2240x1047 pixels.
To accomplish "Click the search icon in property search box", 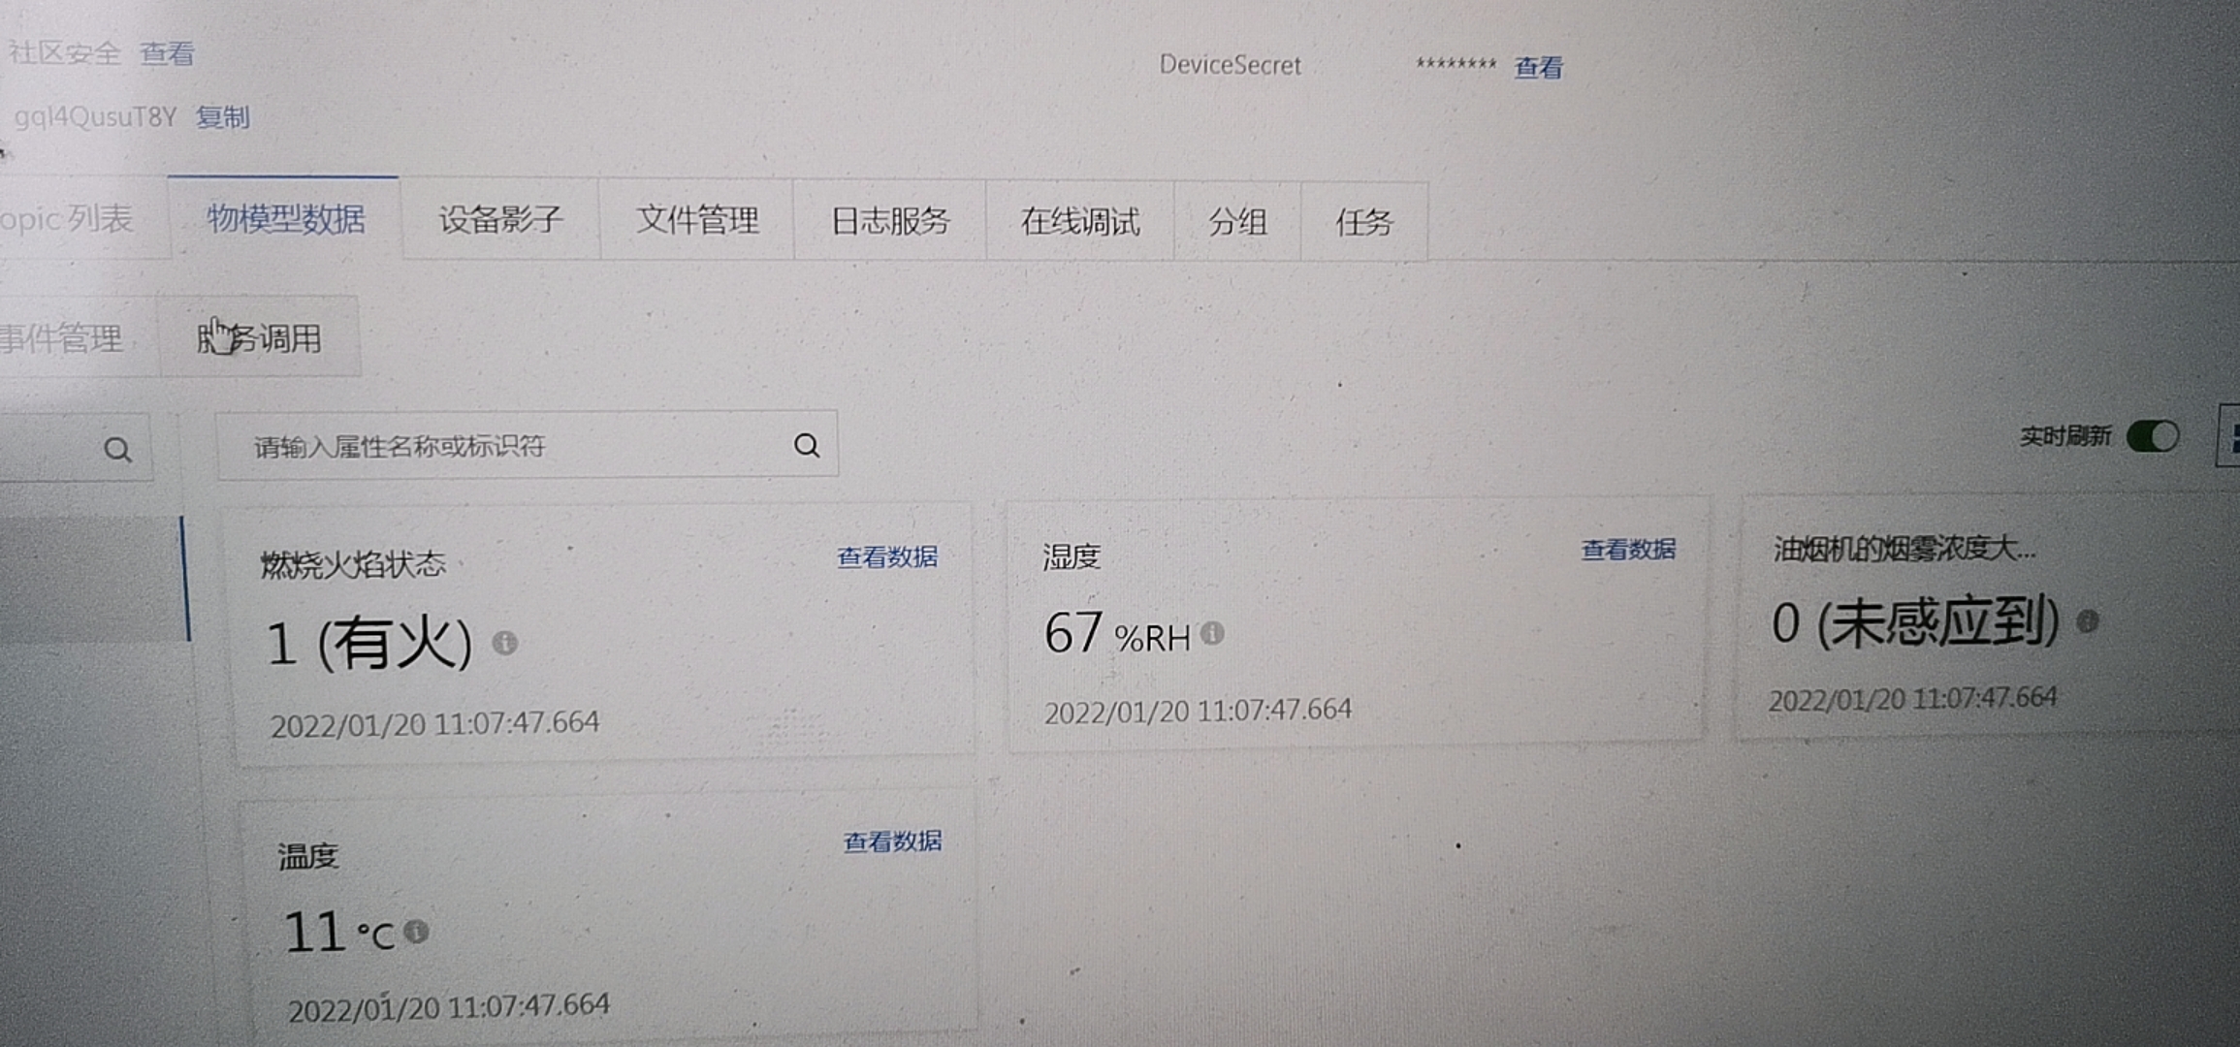I will coord(807,445).
